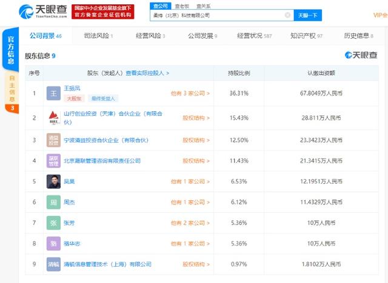Screen dimensions: 388x283
Task: Select 官方信息 side tab
Action: click(11, 50)
